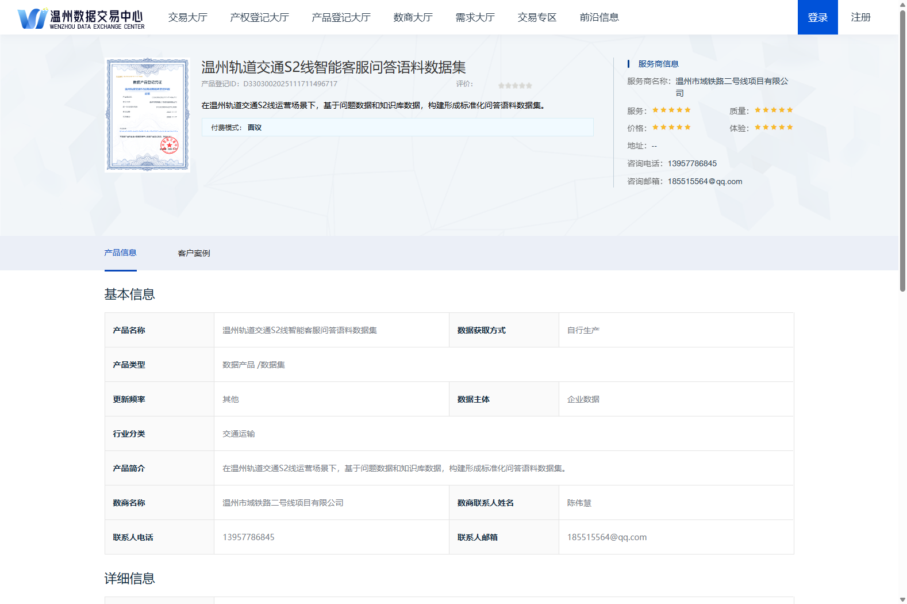
Task: Open the product certificate thumbnail
Action: pyautogui.click(x=148, y=115)
